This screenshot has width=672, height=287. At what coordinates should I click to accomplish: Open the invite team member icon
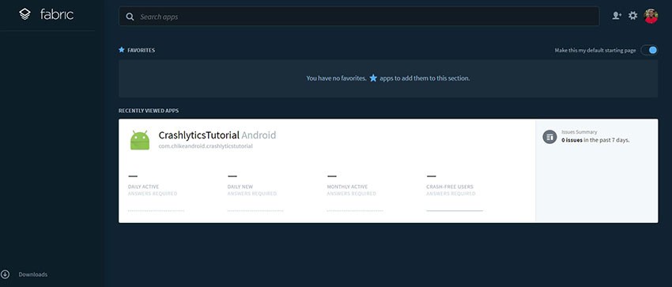click(x=617, y=16)
